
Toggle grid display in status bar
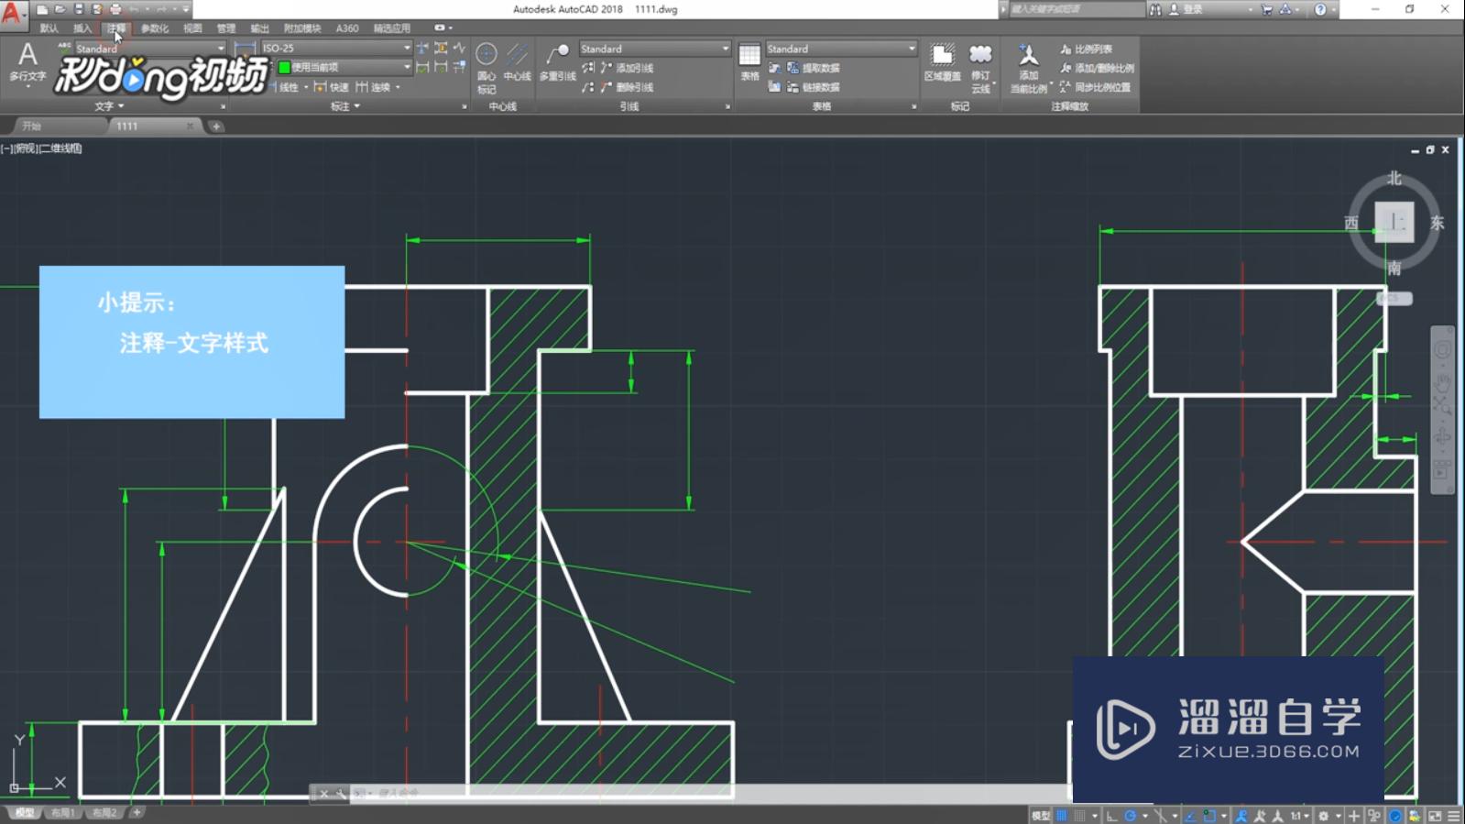click(x=1062, y=816)
